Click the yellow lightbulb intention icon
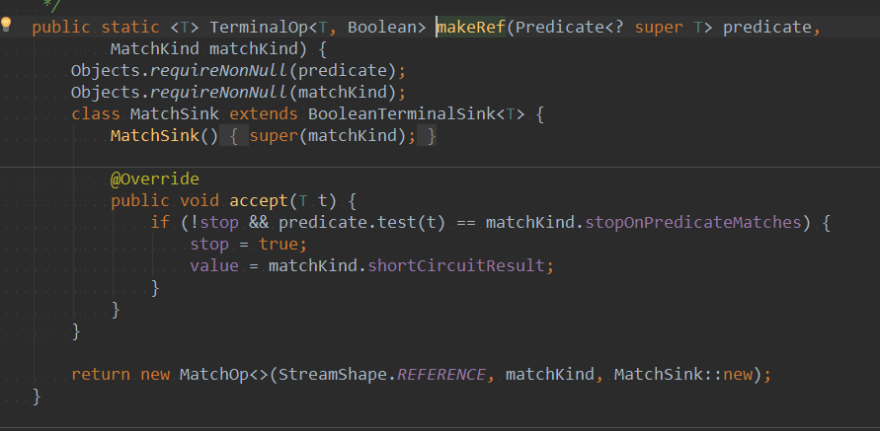 coord(6,24)
